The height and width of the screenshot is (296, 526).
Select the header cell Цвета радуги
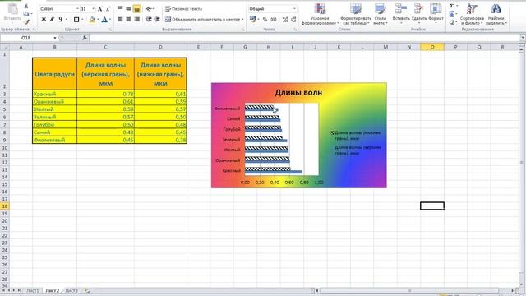tap(55, 74)
